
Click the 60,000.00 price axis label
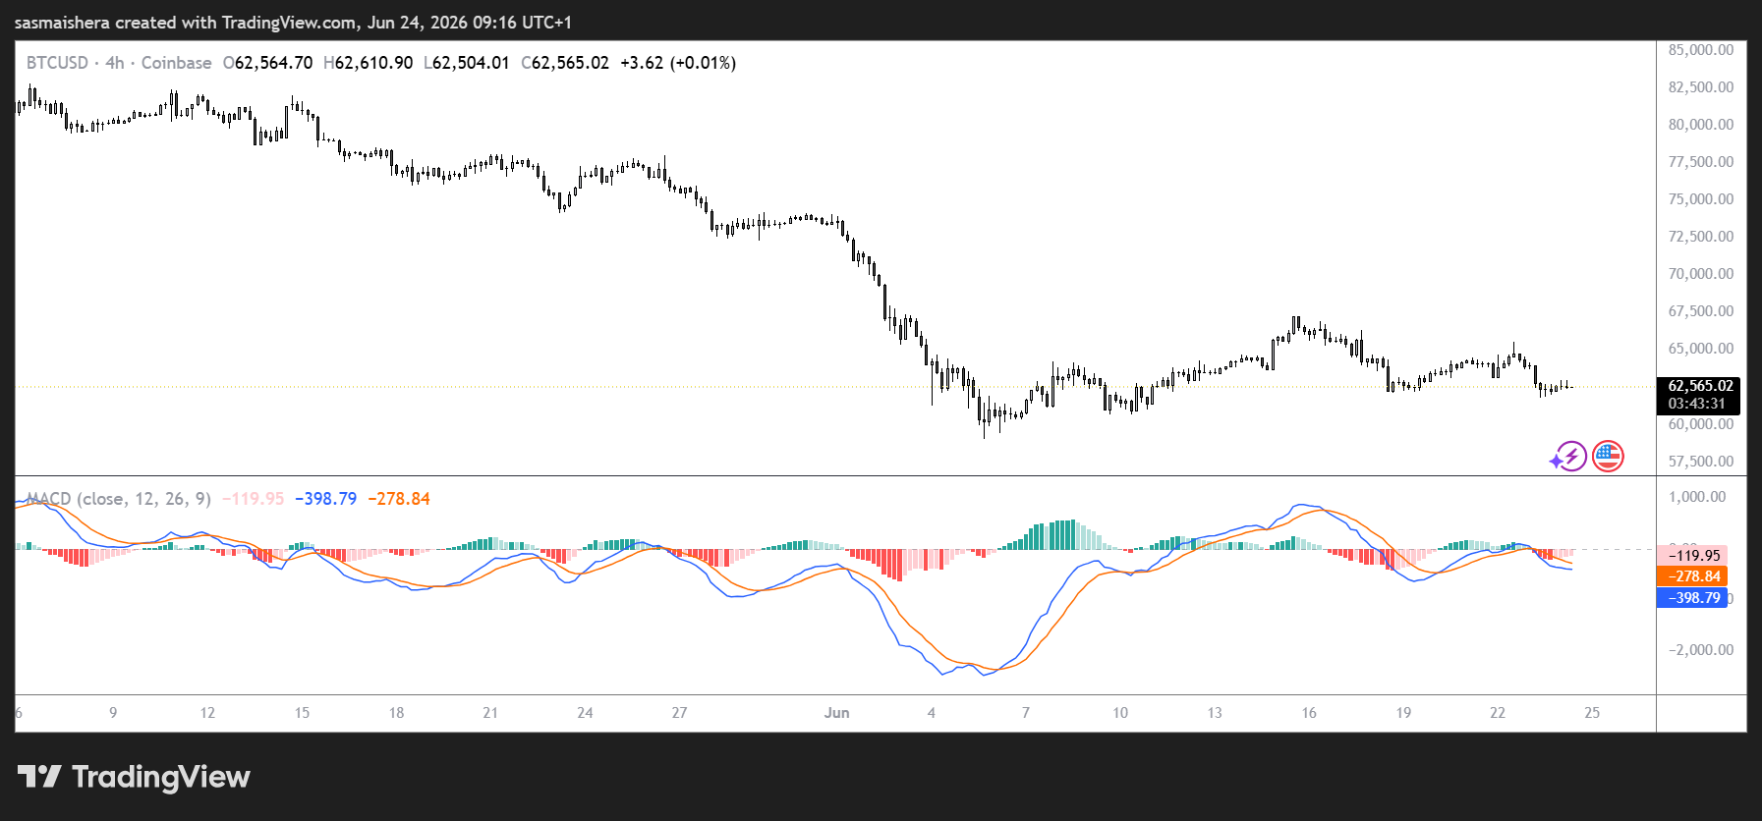point(1701,424)
